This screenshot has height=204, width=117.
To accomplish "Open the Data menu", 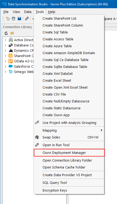I will tap(28, 12).
